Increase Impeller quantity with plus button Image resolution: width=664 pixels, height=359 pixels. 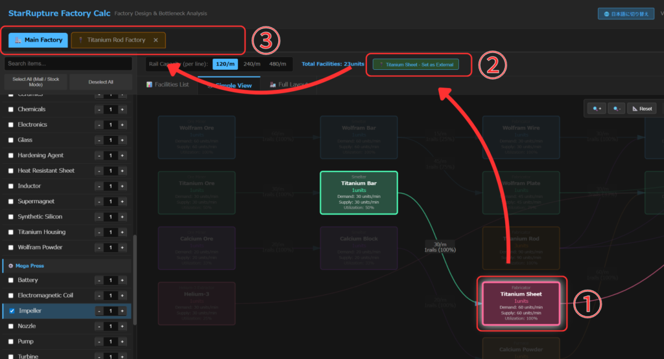[123, 311]
